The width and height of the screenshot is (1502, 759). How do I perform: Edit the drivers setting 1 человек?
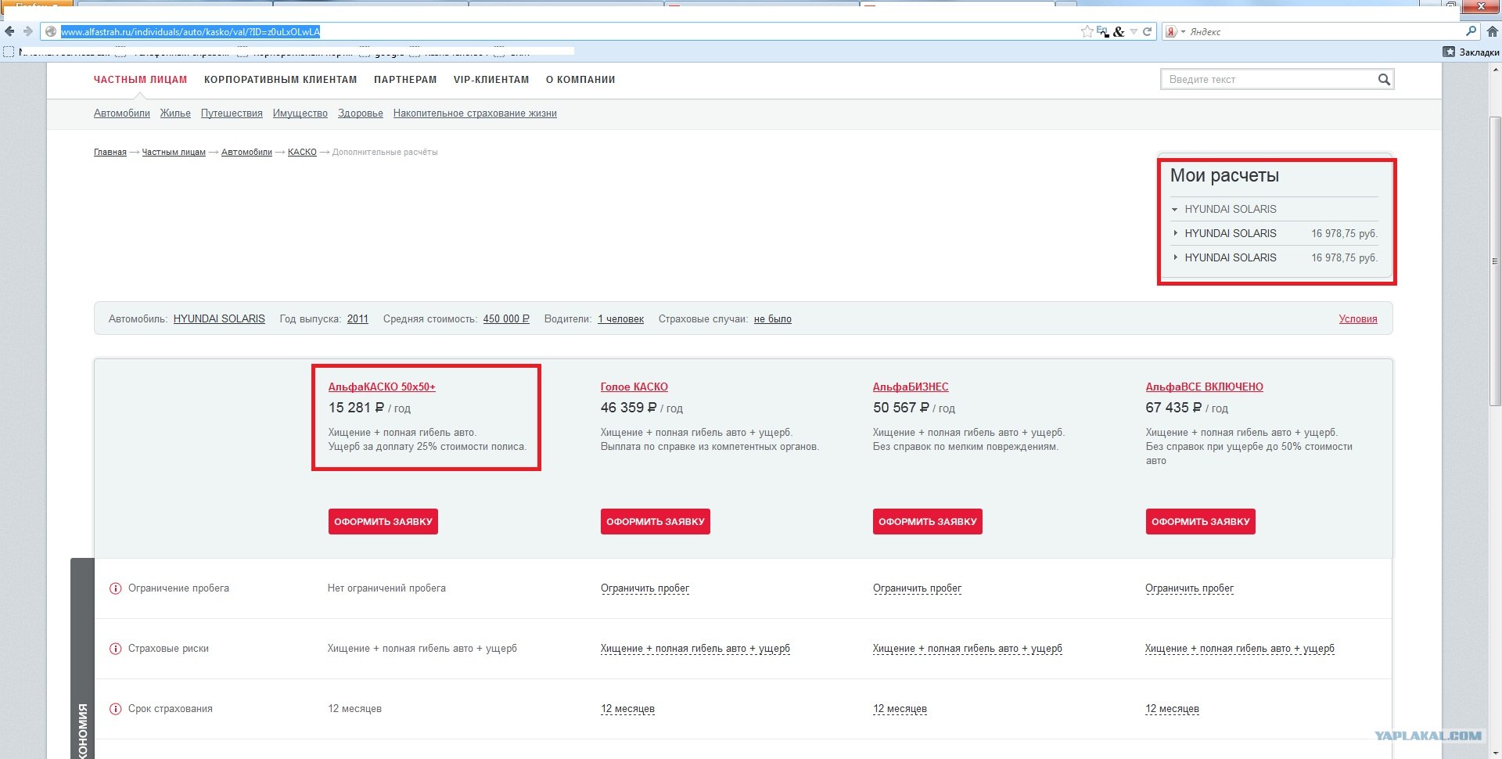620,319
